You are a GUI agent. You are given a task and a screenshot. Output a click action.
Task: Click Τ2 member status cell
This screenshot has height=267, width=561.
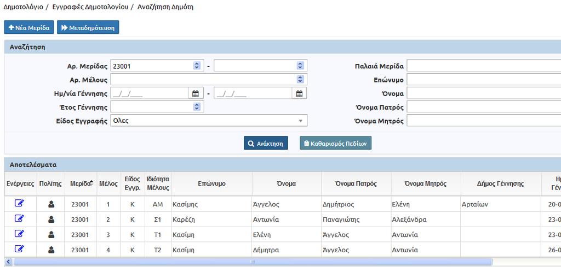point(158,250)
